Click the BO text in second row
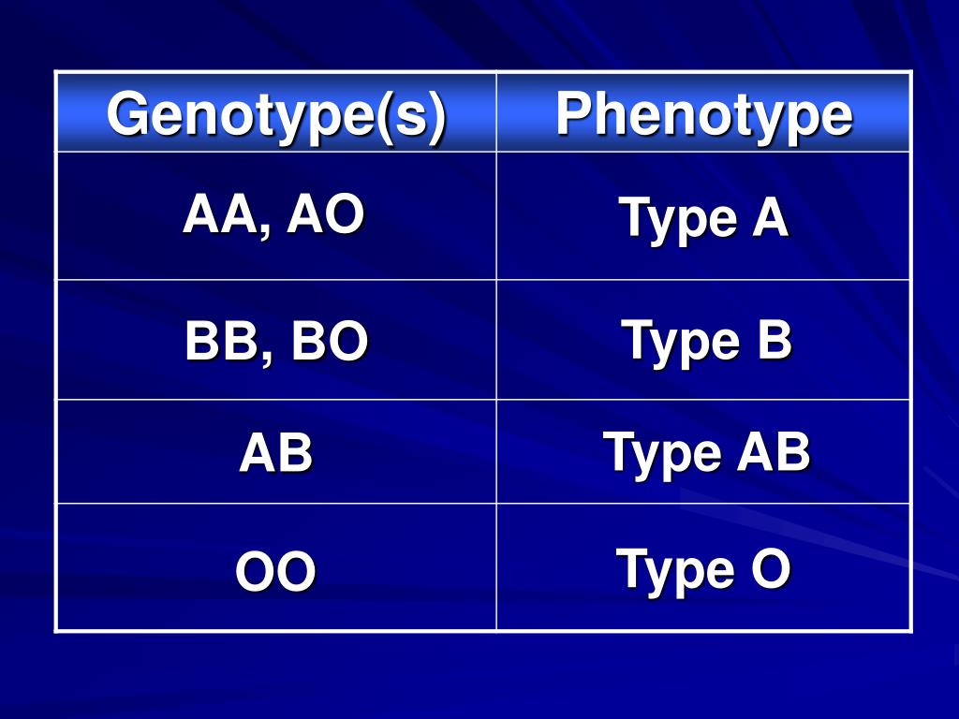Viewport: 959px width, 719px height. tap(330, 341)
